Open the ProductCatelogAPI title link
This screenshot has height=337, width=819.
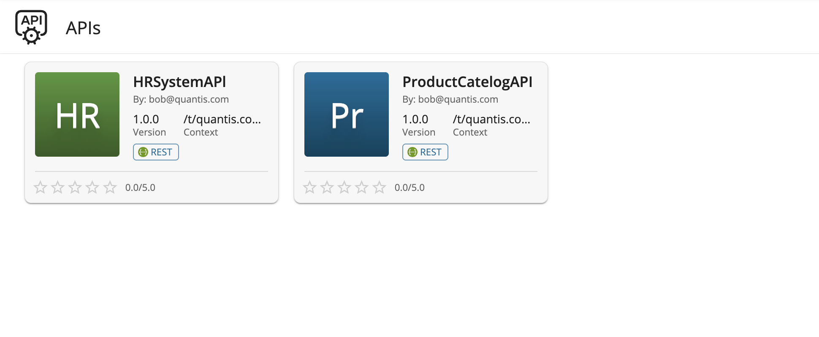[467, 82]
